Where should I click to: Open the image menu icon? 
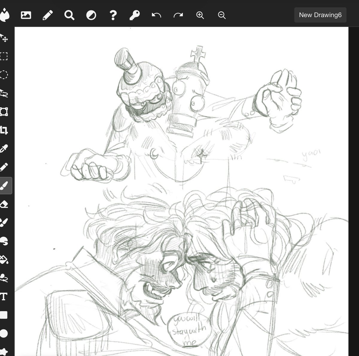click(26, 15)
